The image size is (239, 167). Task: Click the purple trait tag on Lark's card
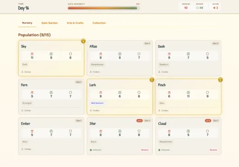pyautogui.click(x=97, y=103)
